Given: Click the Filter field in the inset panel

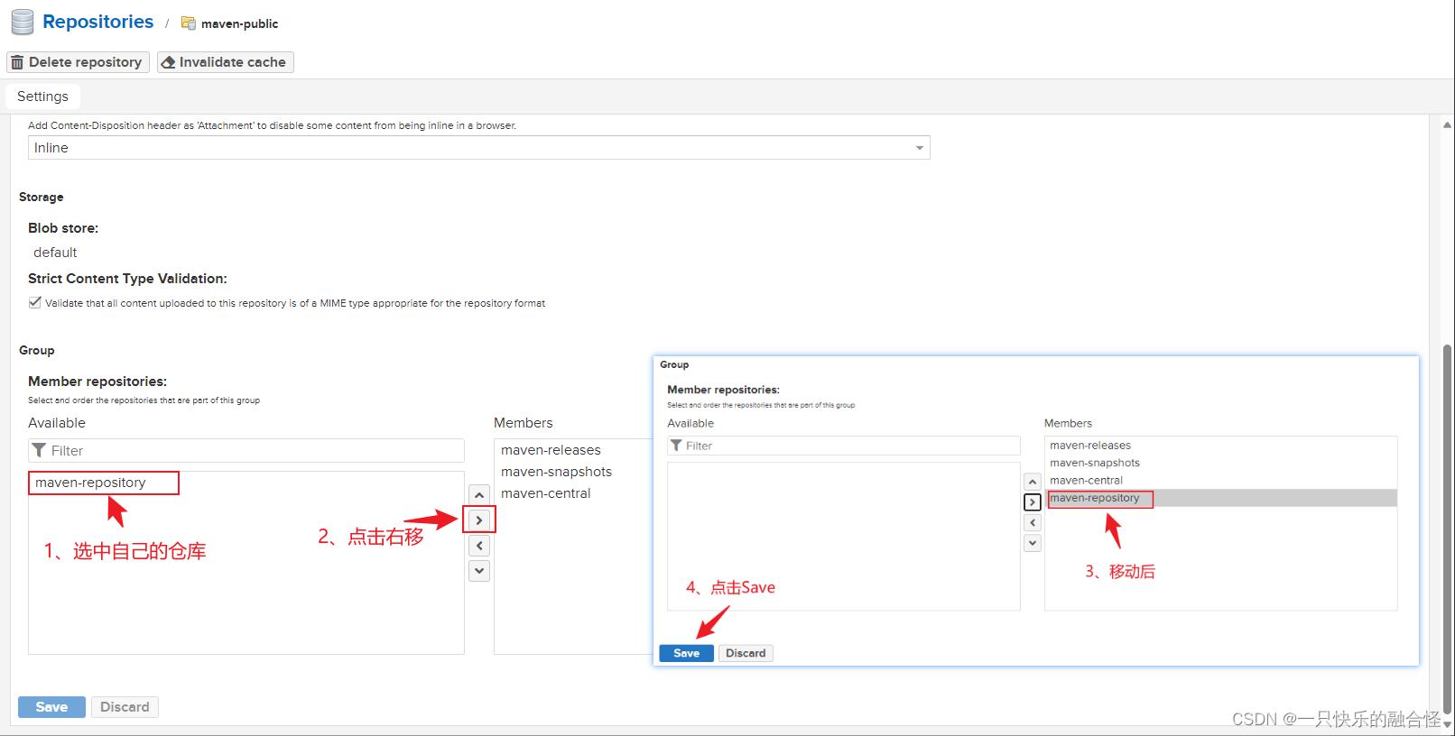Looking at the screenshot, I should (x=844, y=446).
